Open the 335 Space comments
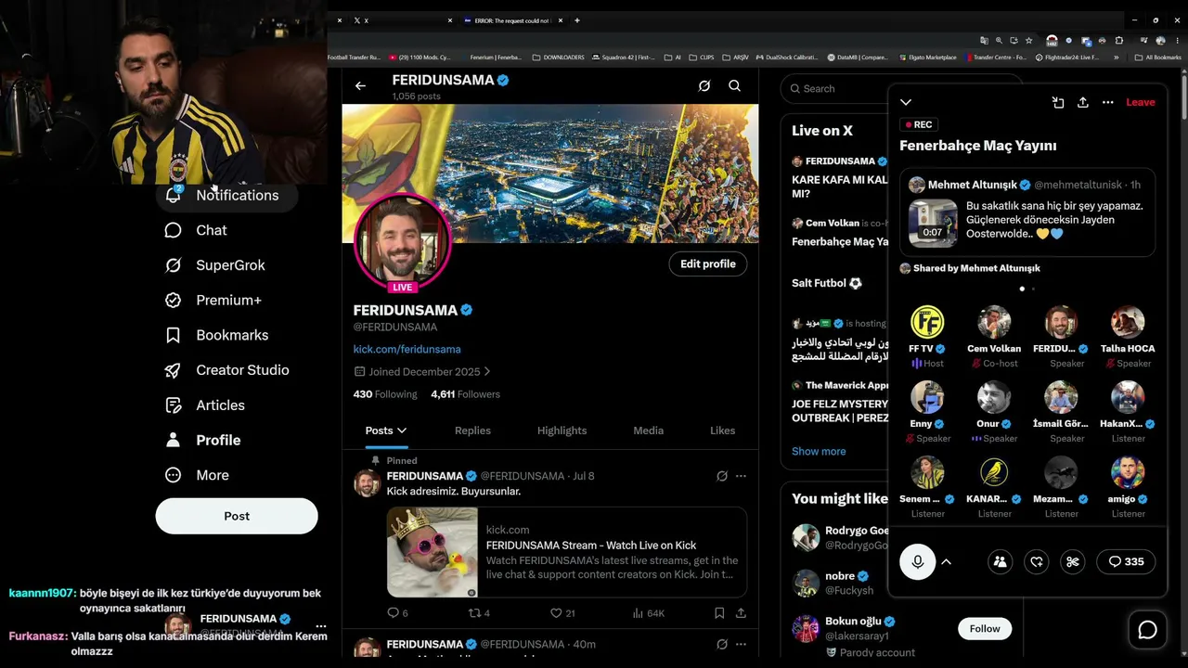 pos(1126,561)
